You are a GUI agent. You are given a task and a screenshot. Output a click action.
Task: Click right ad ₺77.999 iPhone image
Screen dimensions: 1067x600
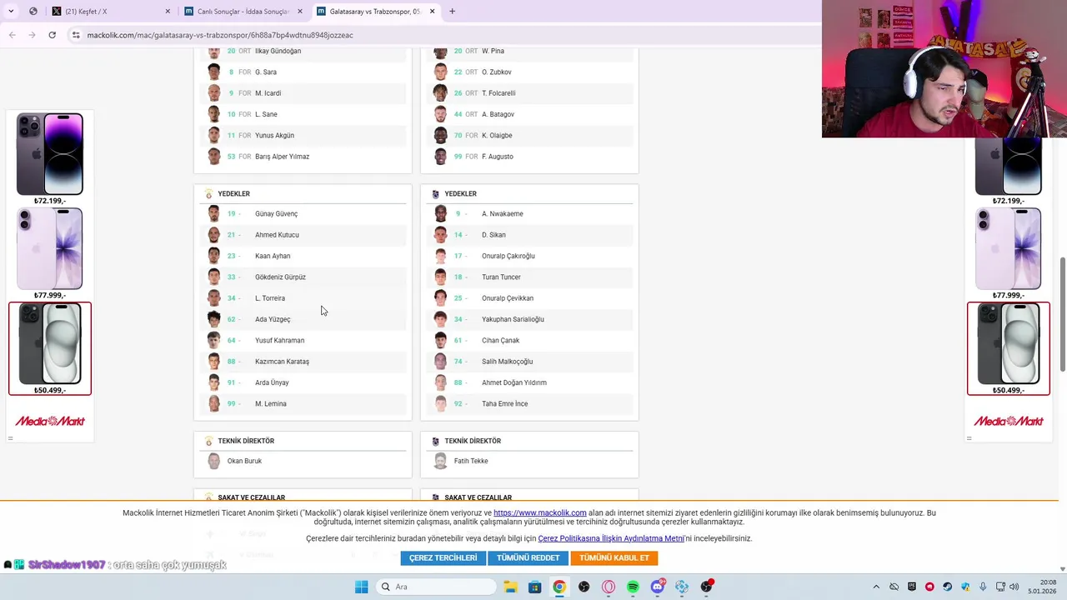[x=1009, y=248]
